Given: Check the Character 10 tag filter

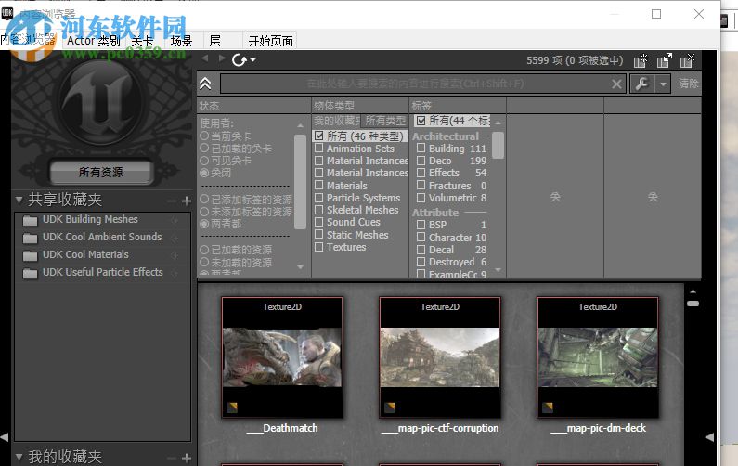Looking at the screenshot, I should point(421,237).
